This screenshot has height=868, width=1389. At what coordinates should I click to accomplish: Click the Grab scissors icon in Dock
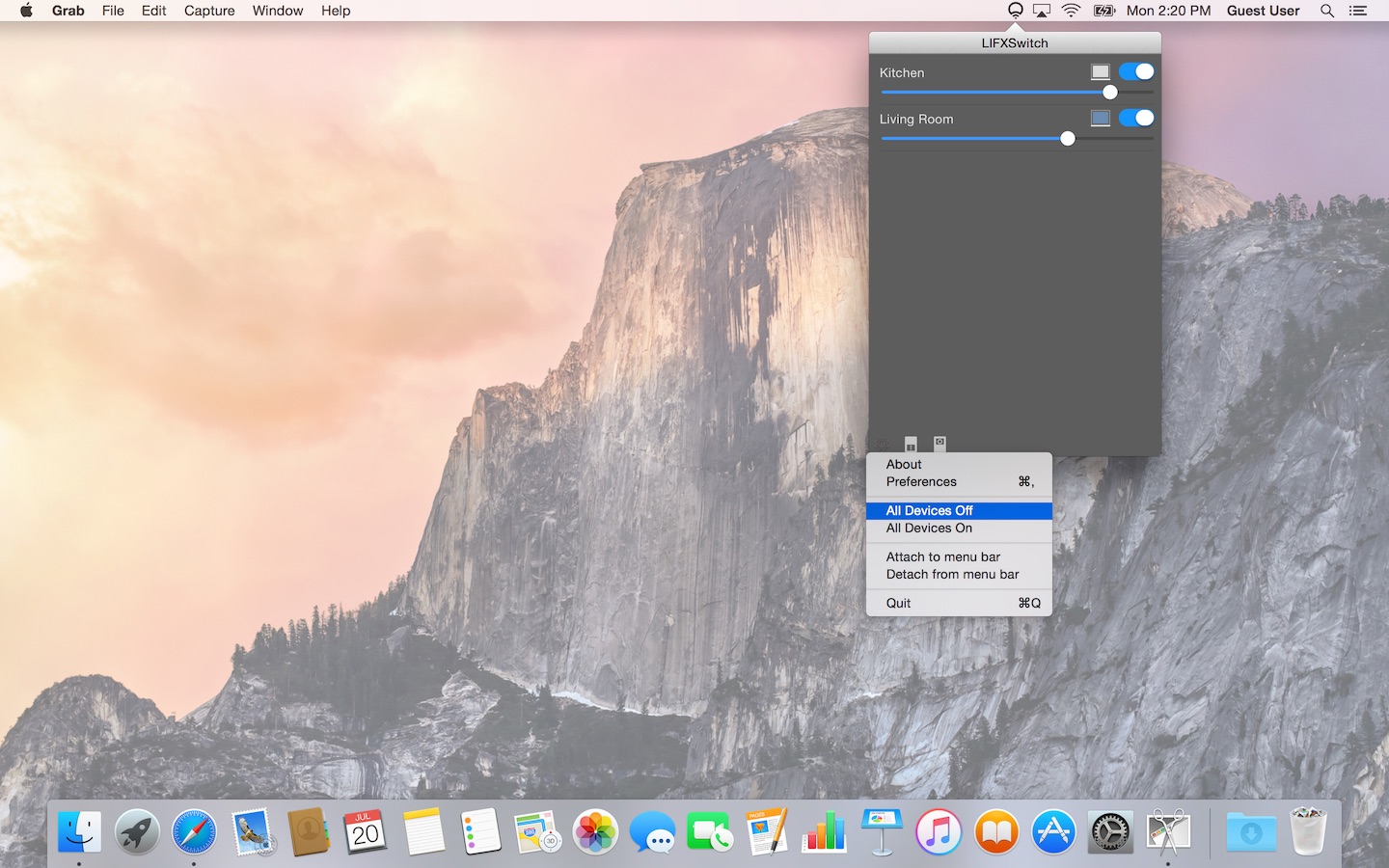tap(1168, 831)
